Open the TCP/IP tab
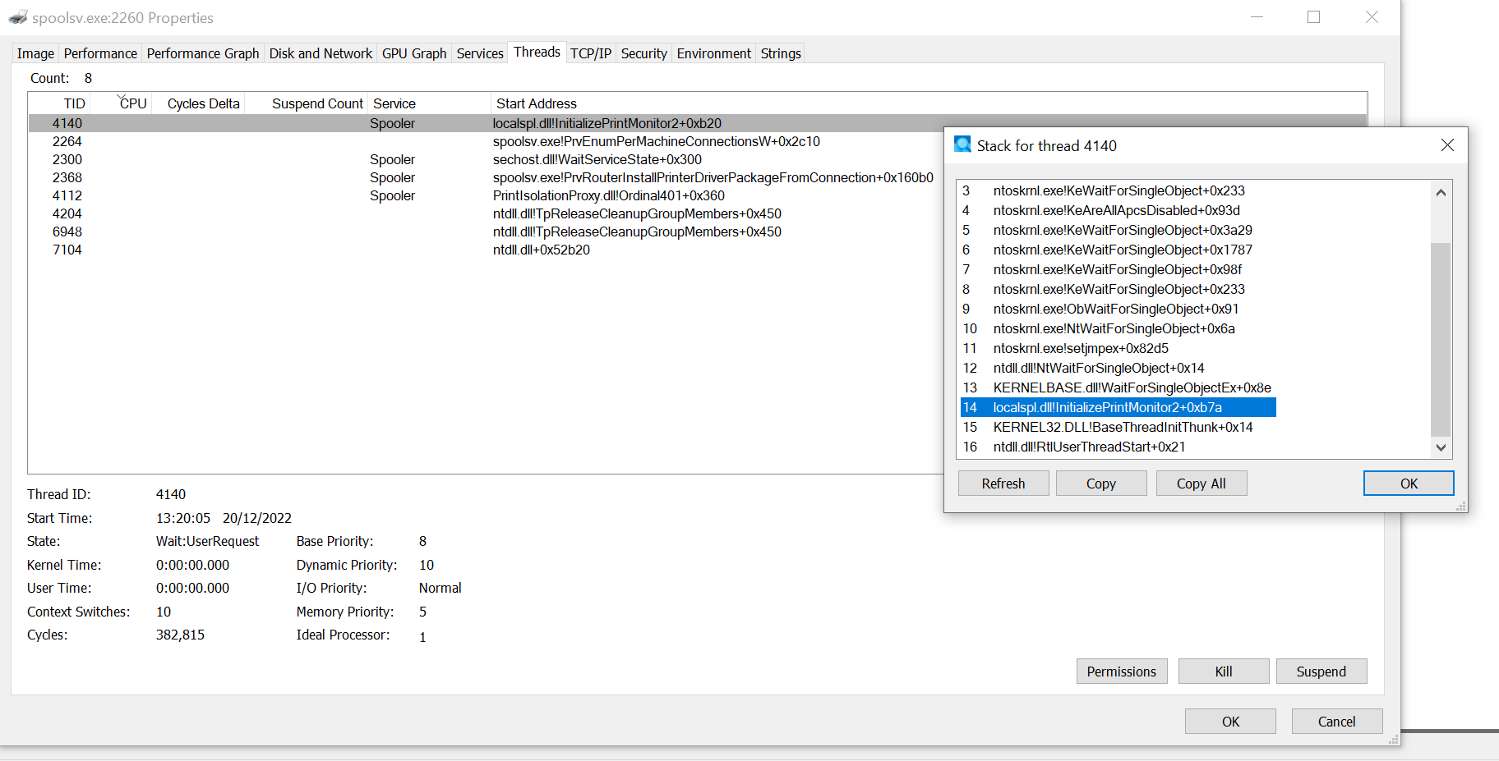The image size is (1499, 761). pyautogui.click(x=590, y=53)
